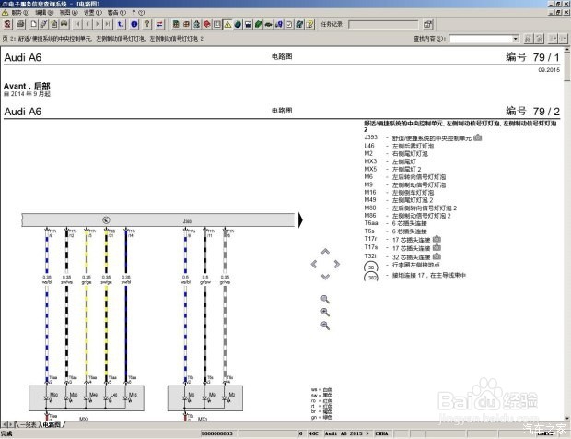The height and width of the screenshot is (439, 571).
Task: Click the black arrow at the right end of the J393 bar
Action: click(x=300, y=220)
